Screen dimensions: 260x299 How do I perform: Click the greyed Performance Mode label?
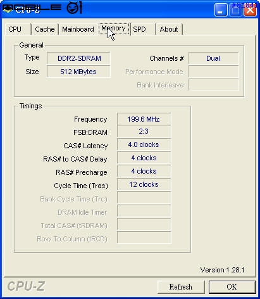(154, 72)
